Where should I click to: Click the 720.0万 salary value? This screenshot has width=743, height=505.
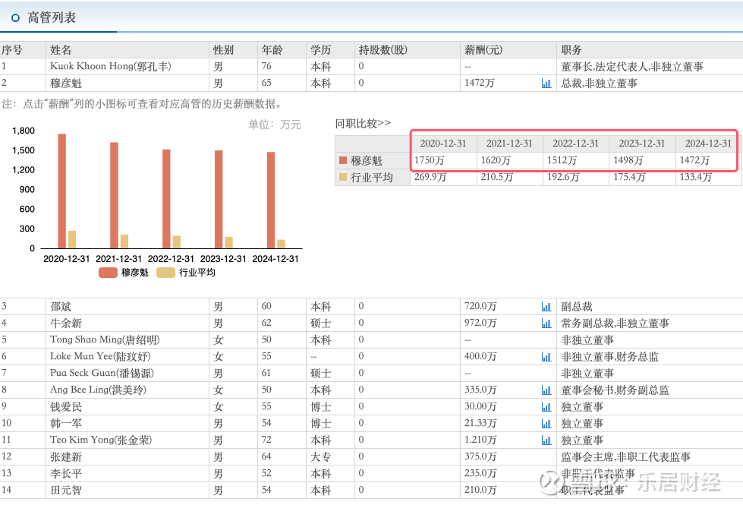[x=480, y=307]
